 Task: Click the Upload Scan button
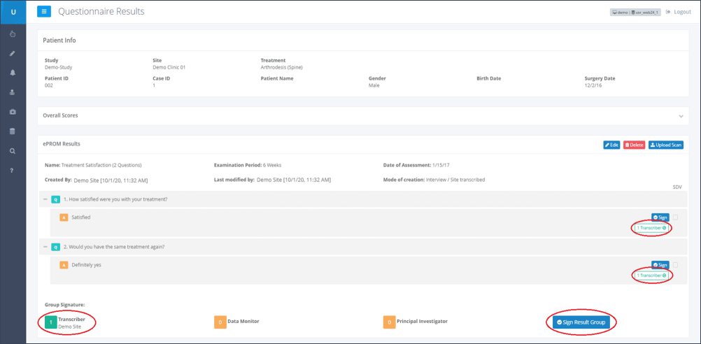pos(665,145)
